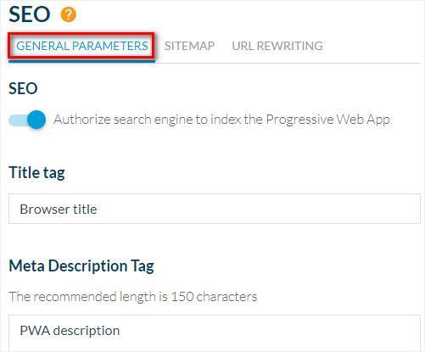The image size is (425, 352).
Task: Click the blue knob of the indexing switch
Action: (36, 120)
